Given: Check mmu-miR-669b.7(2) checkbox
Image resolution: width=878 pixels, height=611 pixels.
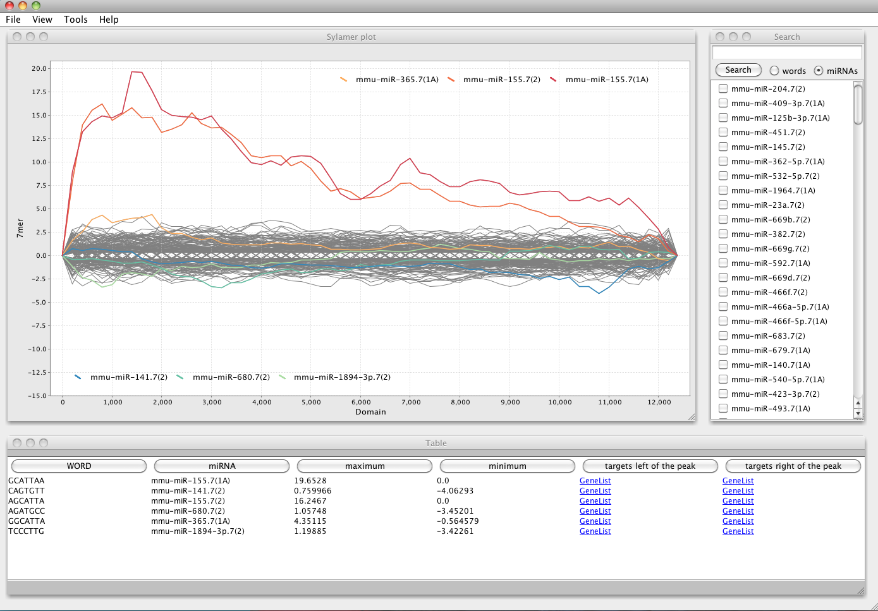Looking at the screenshot, I should (x=723, y=219).
